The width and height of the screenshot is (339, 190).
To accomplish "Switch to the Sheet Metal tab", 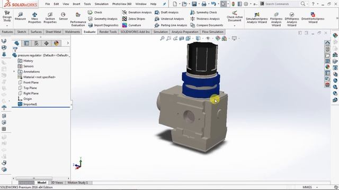I will [53, 32].
